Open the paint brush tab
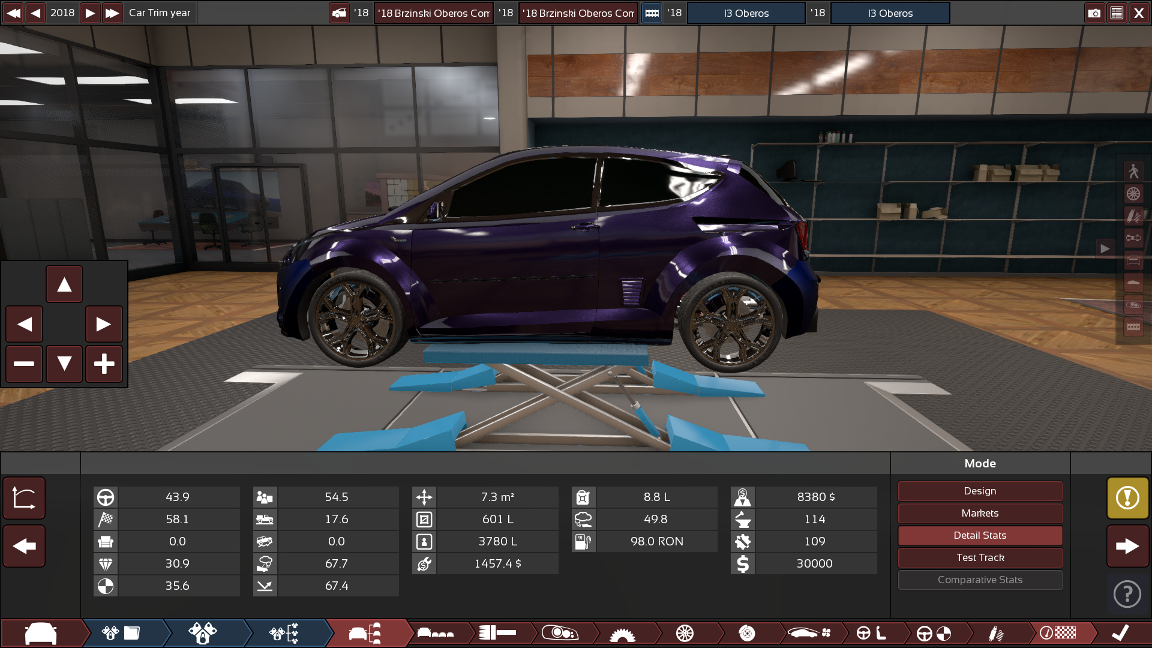 (498, 633)
